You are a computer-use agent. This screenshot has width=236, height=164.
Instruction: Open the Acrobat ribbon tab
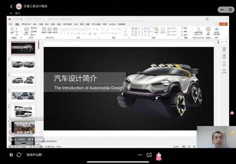pyautogui.click(x=112, y=24)
